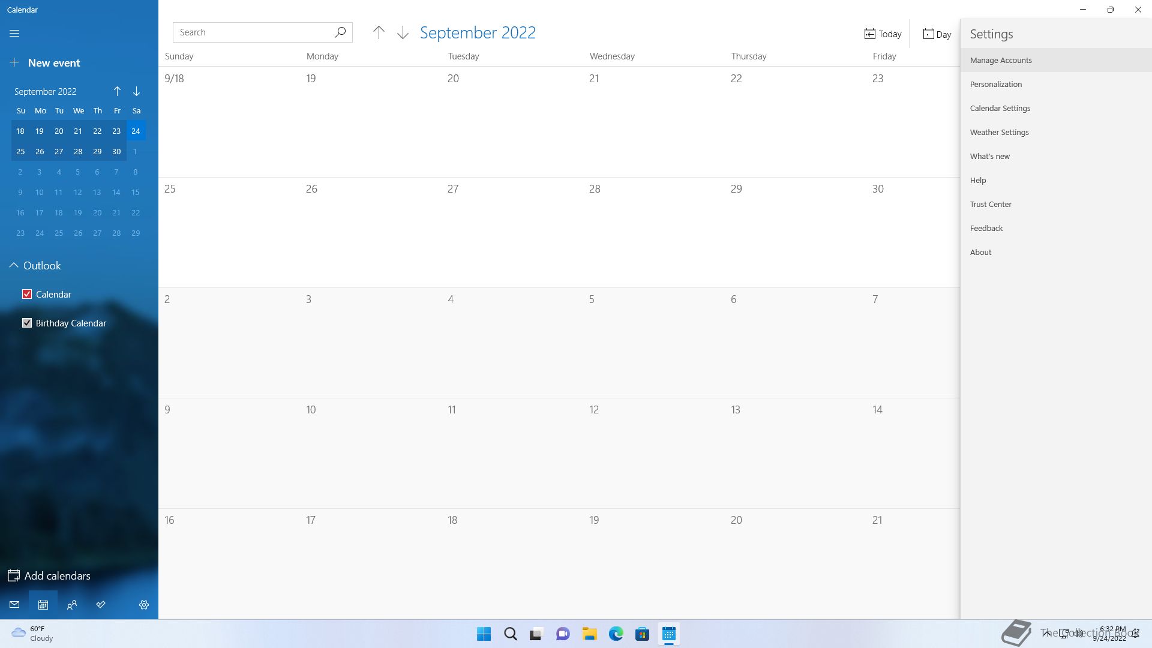1152x648 pixels.
Task: Select date 18 in mini calendar's first row
Action: 20,131
